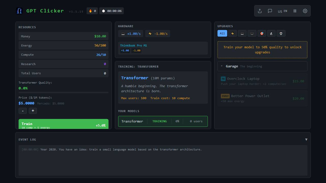Viewport: 326px width, 183px height.
Task: Click the HW badge on Overclock Laptop
Action: pos(223,79)
